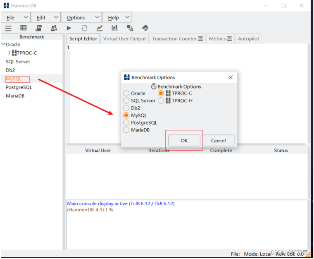314x259 pixels.
Task: Click the bar chart metrics icon
Action: click(114, 28)
